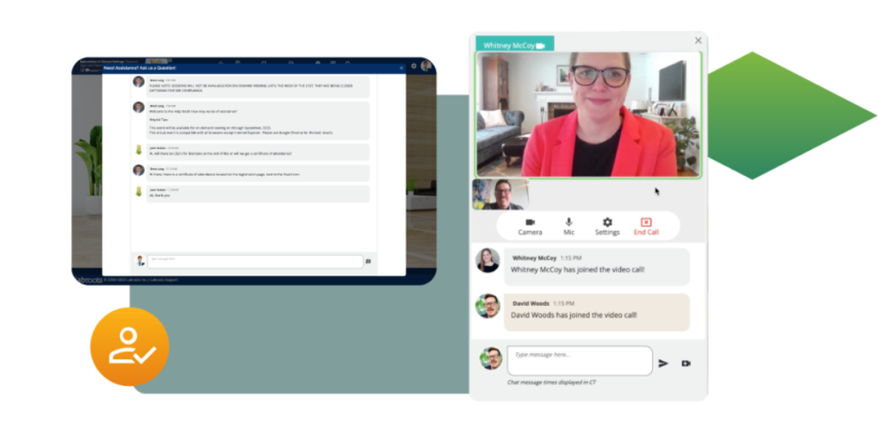Click the Labroots logo in the footer
The image size is (882, 441).
[89, 279]
